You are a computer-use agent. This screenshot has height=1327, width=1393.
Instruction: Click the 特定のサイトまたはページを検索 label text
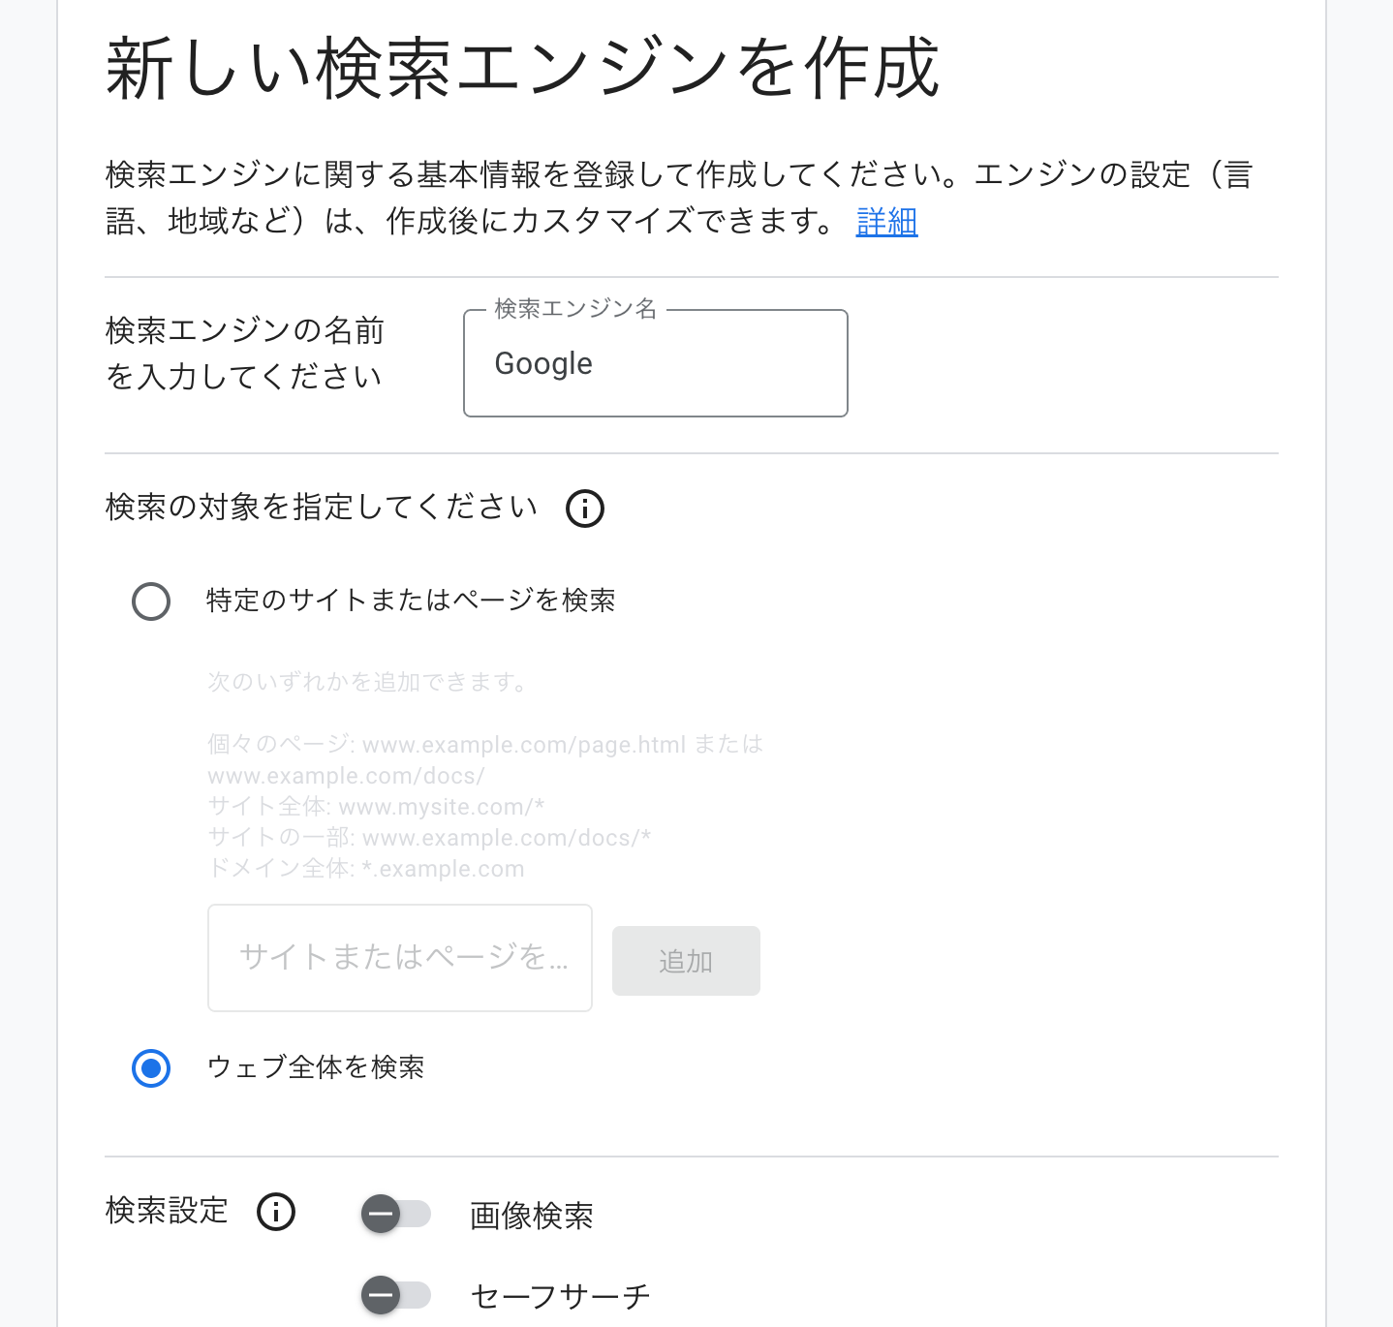tap(411, 601)
